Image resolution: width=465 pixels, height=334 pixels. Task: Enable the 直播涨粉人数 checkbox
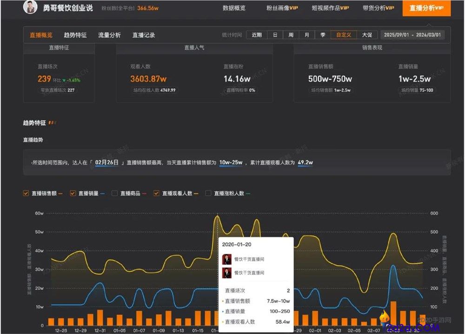[207, 193]
